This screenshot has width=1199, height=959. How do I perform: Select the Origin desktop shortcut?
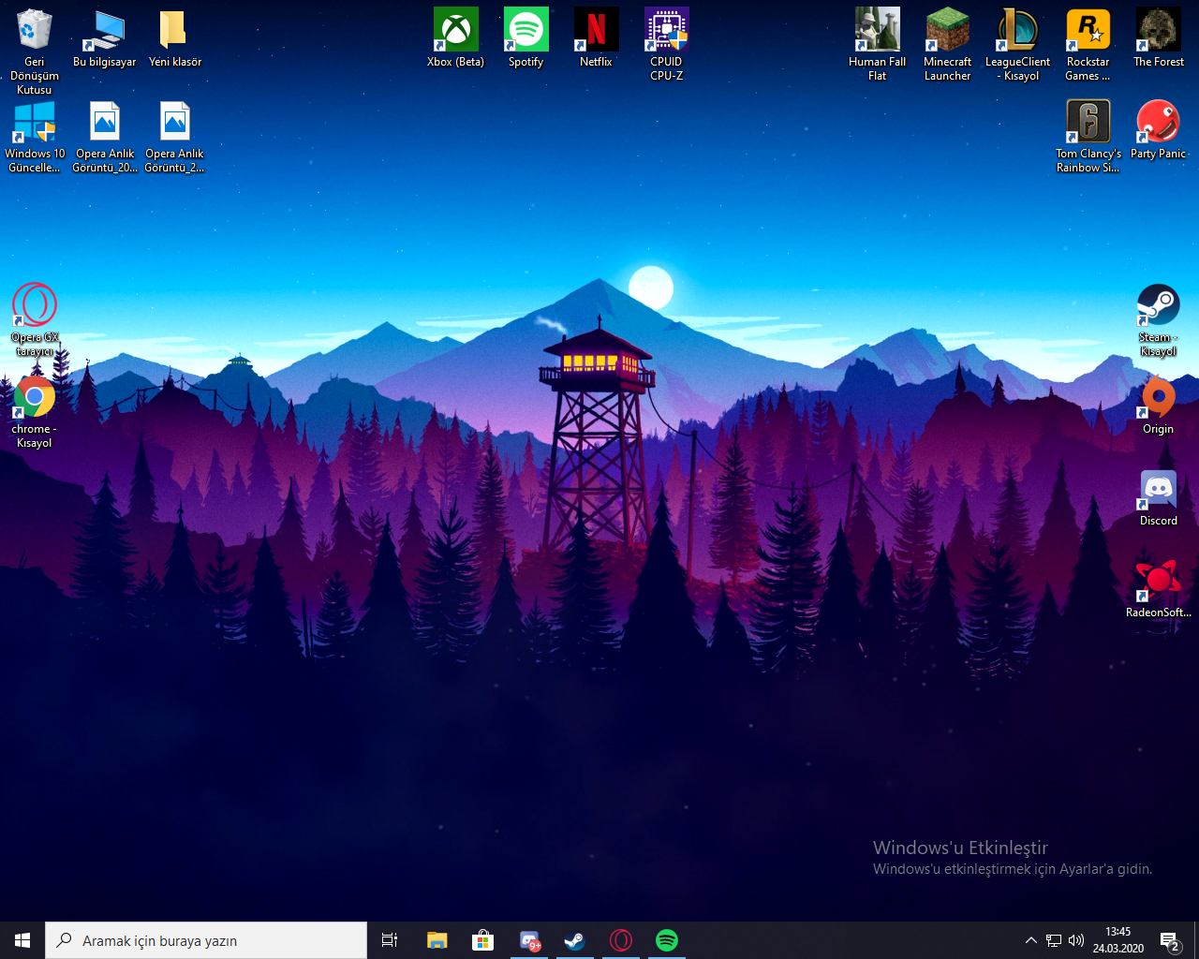click(x=1159, y=406)
